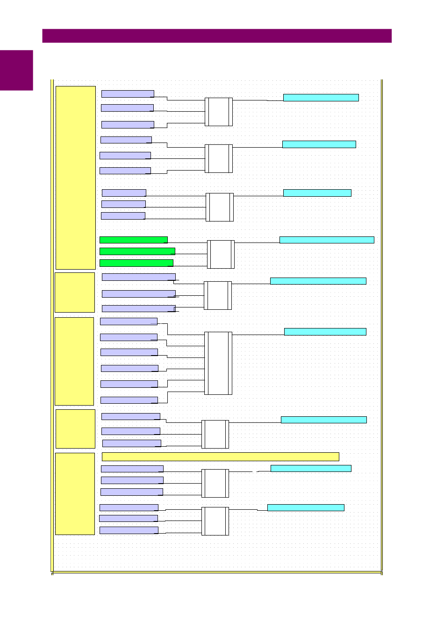Select the tallest yellow group box
Image resolution: width=444 pixels, height=628 pixels.
pos(75,178)
